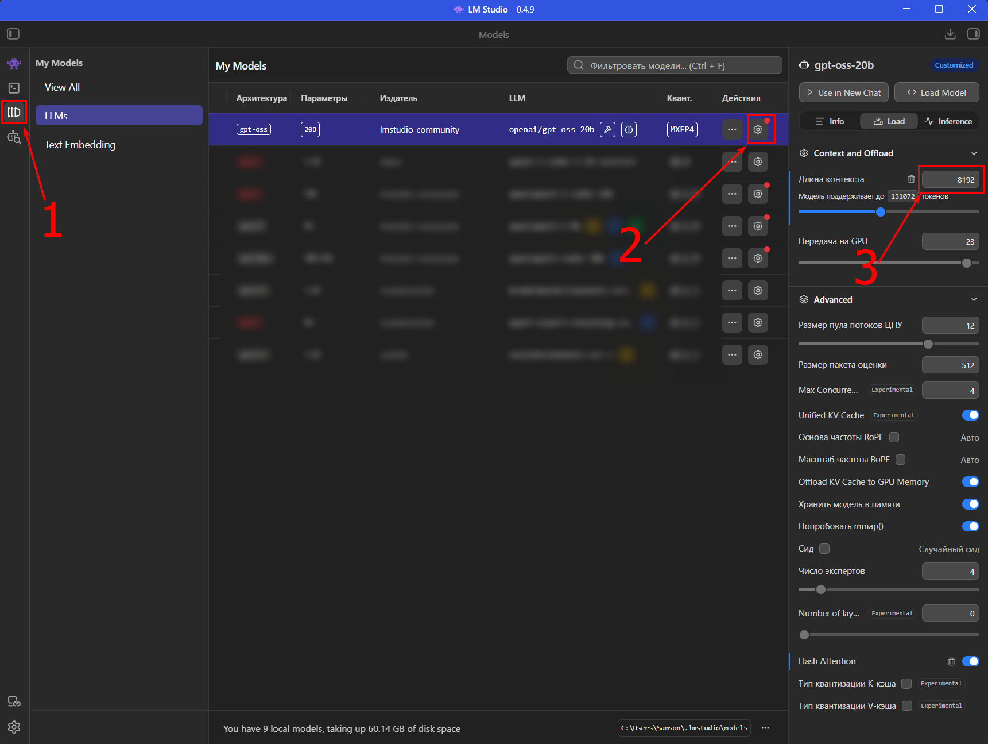The width and height of the screenshot is (988, 744).
Task: Open the gear settings for gpt-oss-20b row
Action: [x=758, y=129]
